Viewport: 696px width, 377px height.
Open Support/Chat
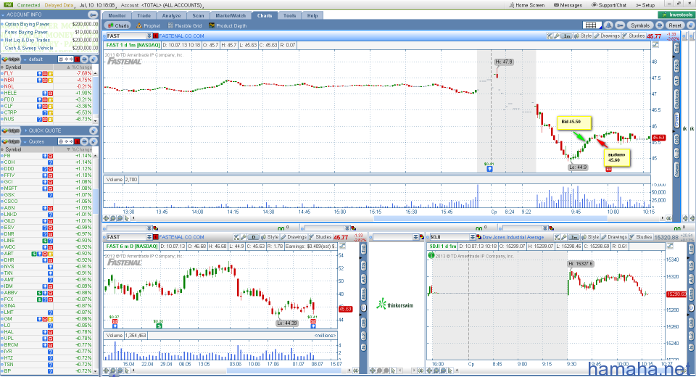pyautogui.click(x=608, y=5)
